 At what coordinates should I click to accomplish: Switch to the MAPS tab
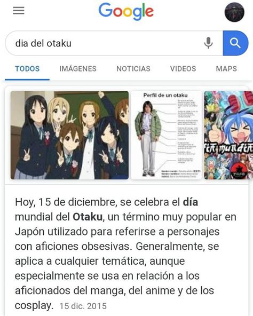226,69
